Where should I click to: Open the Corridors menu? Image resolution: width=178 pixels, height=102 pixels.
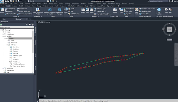tap(91, 4)
